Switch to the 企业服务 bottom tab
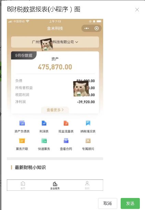Viewport: 145px width, 210px height. point(55,185)
